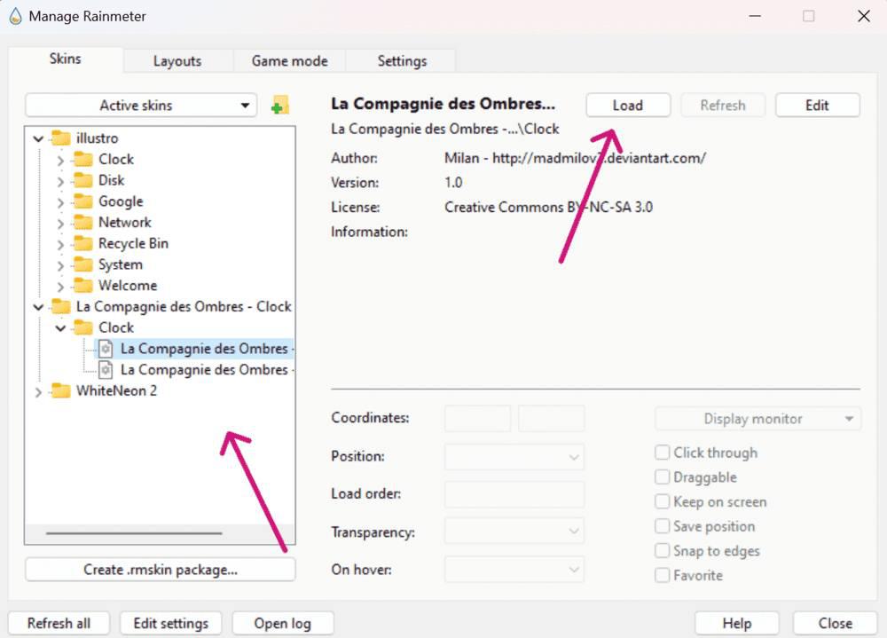Click the System folder icon
The width and height of the screenshot is (887, 638).
pyautogui.click(x=83, y=264)
